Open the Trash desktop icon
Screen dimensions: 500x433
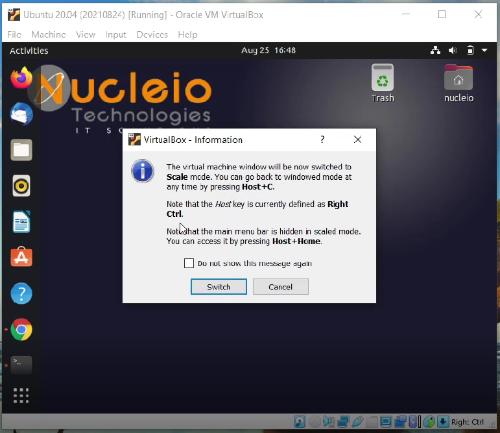383,83
